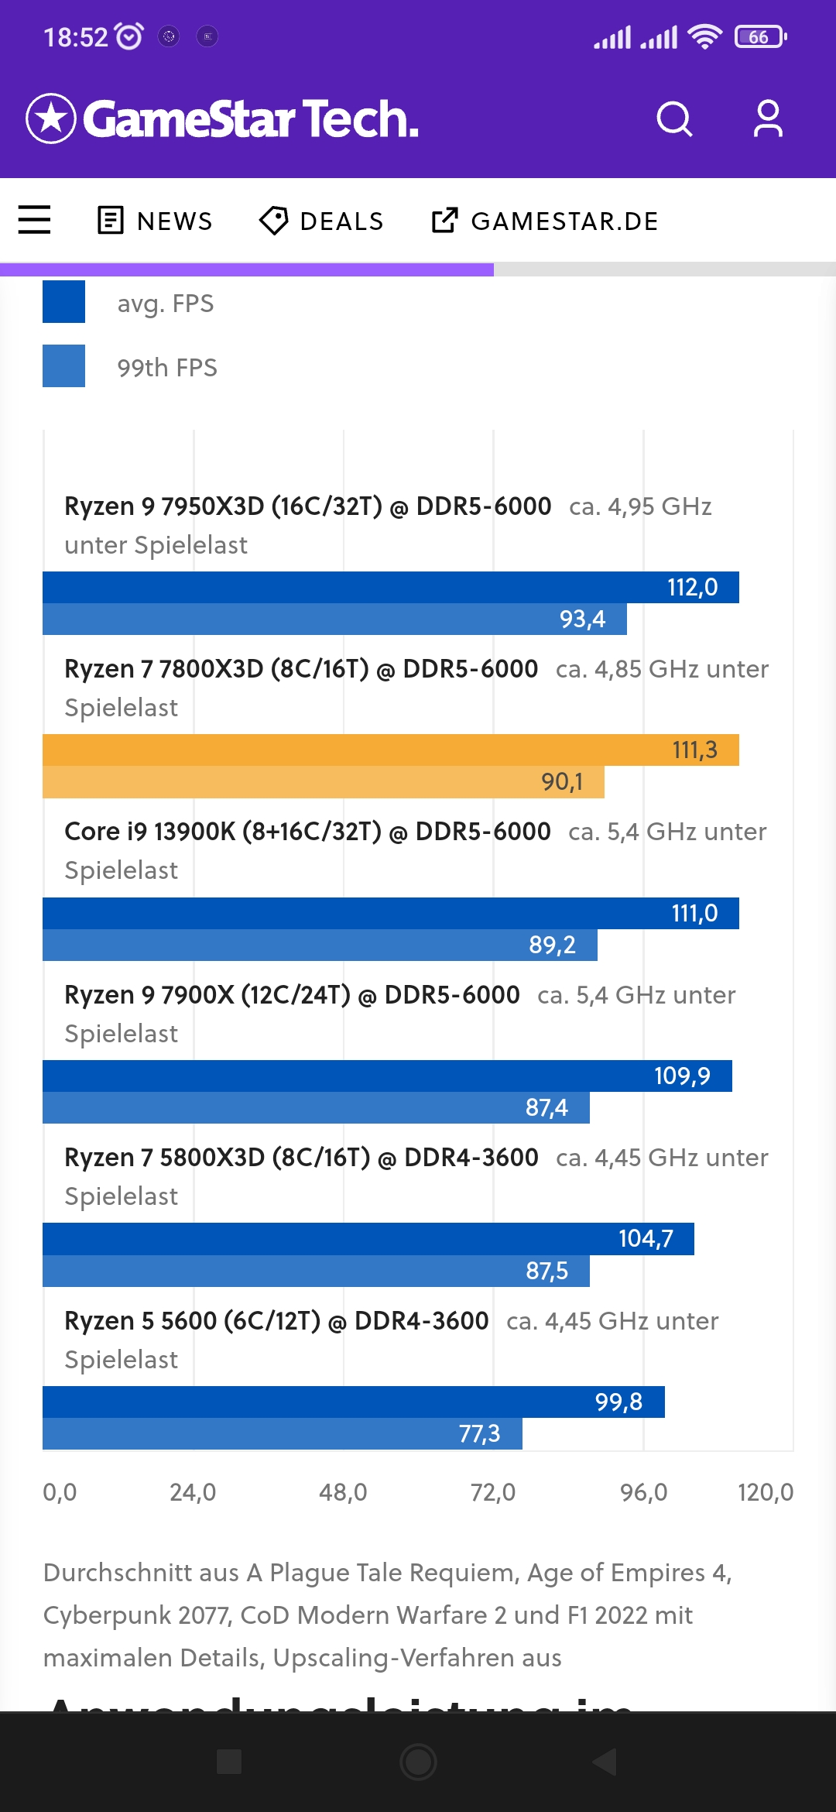
Task: Tap the GameStar Tech star logo
Action: click(x=51, y=119)
